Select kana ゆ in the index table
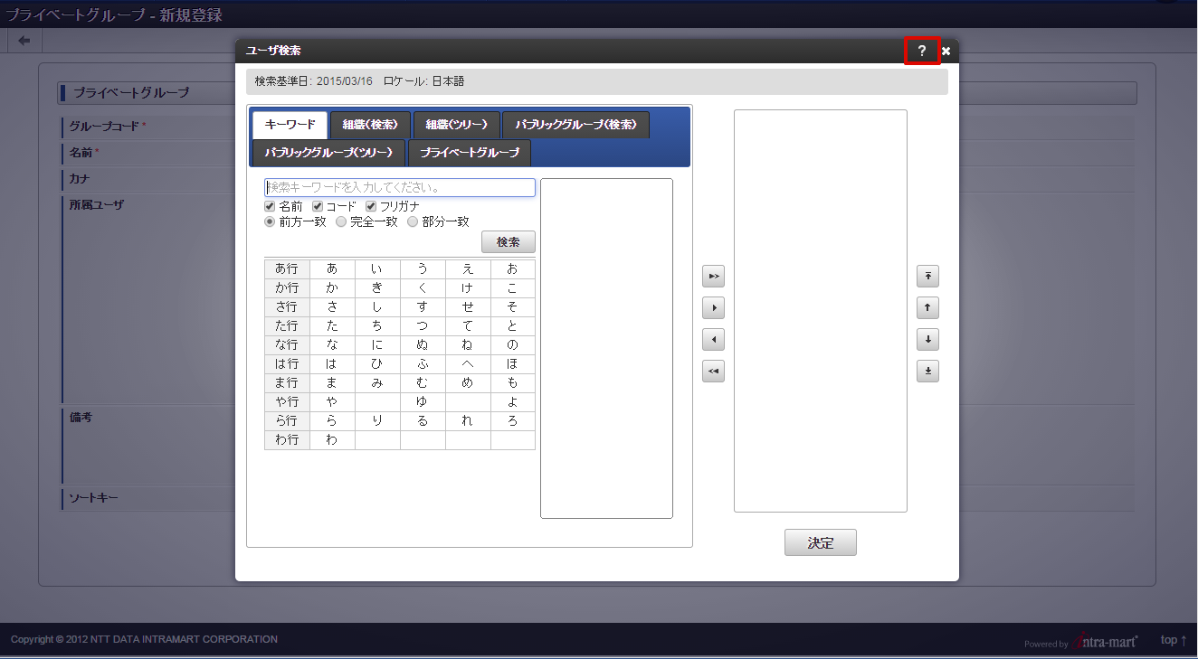Screen dimensions: 1198x659 [x=423, y=402]
